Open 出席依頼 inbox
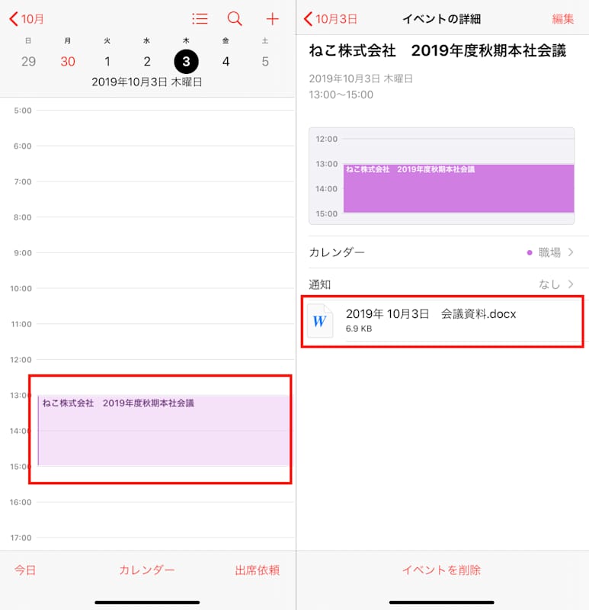Viewport: 589px width, 610px height. click(x=257, y=570)
